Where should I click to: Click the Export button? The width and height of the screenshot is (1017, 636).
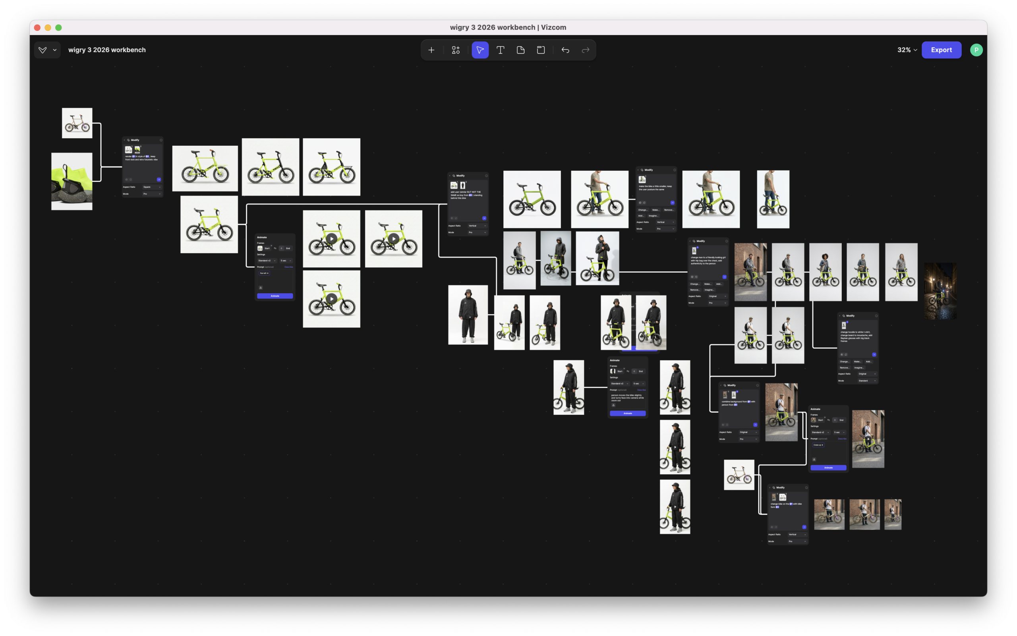941,50
